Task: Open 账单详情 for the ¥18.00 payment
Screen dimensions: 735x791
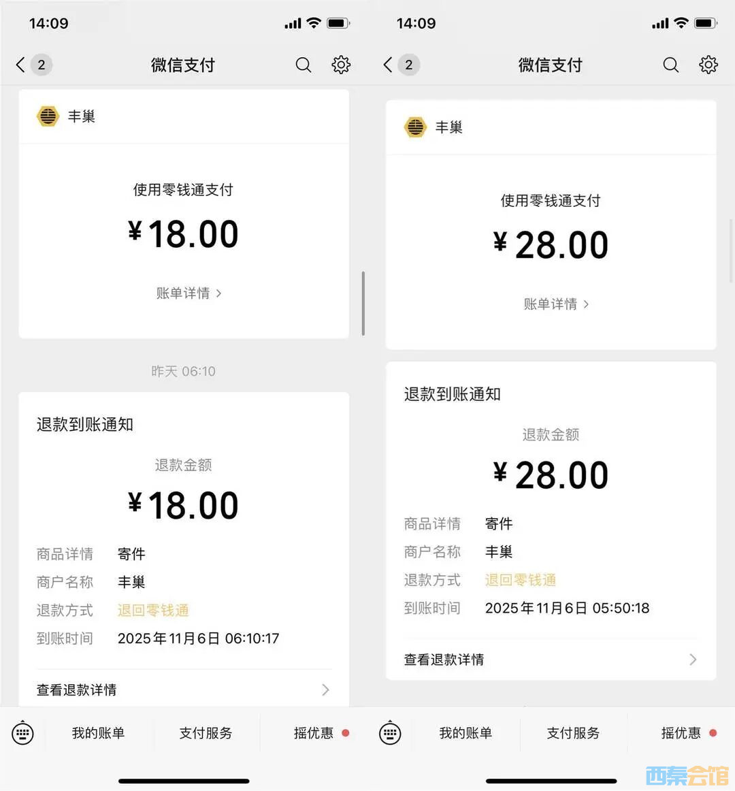Action: pos(189,293)
